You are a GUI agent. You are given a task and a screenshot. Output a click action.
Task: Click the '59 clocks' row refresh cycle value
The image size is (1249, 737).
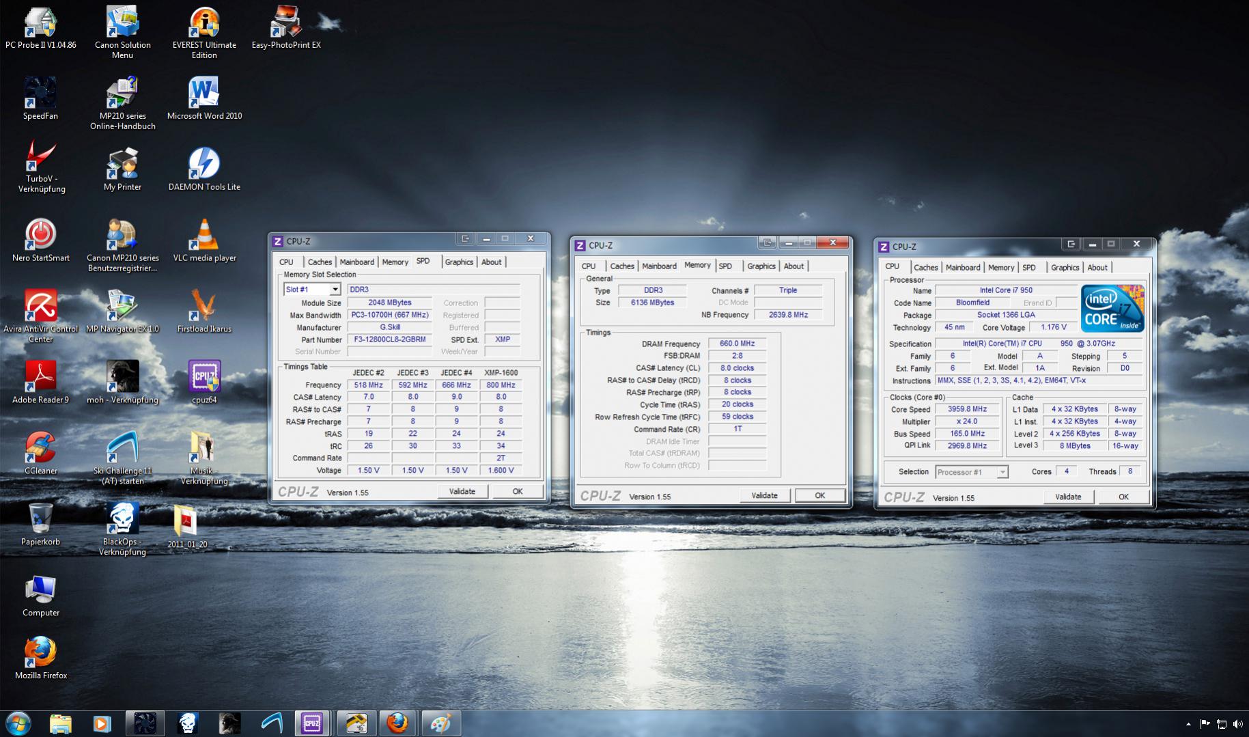pos(737,417)
